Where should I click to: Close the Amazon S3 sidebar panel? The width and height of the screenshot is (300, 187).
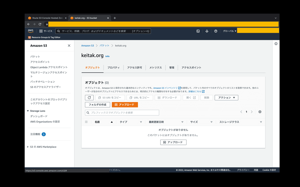coord(69,46)
